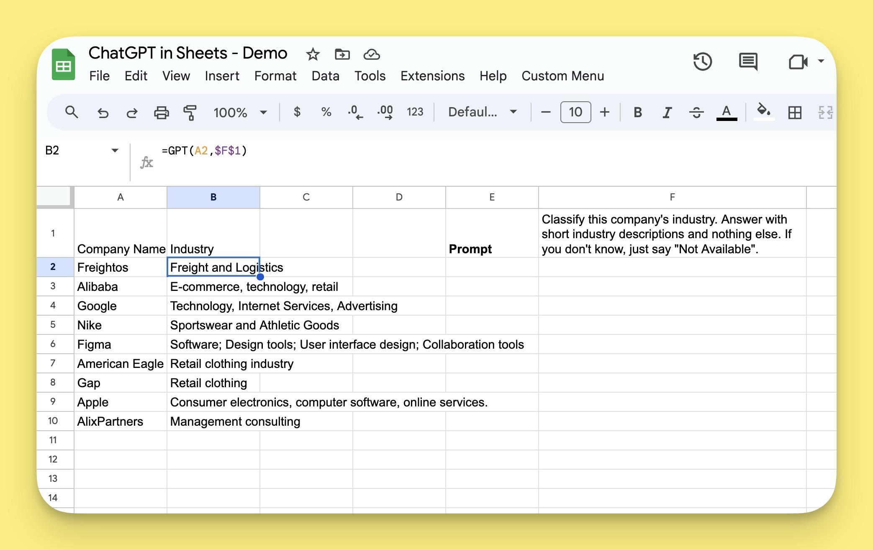The width and height of the screenshot is (873, 550).
Task: Check the cloud save status icon
Action: [372, 54]
